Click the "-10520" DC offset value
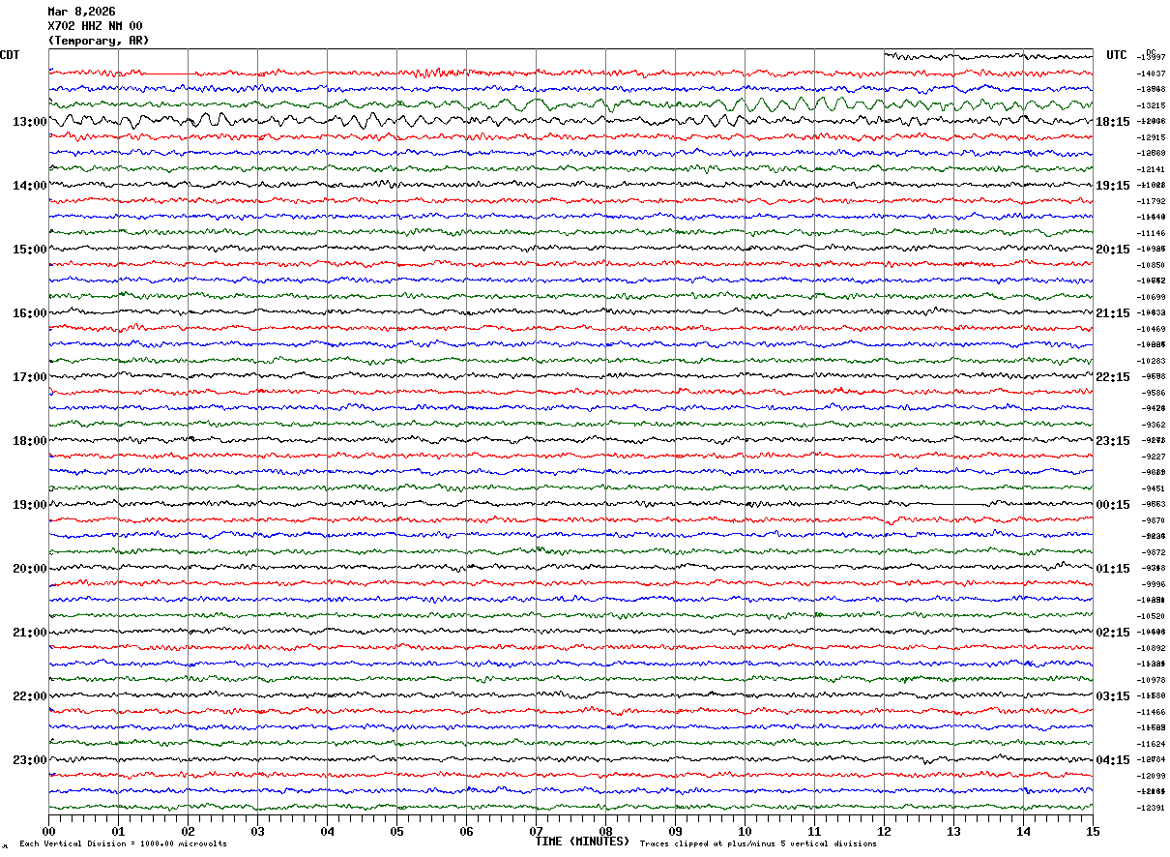The image size is (1170, 857). point(1151,616)
